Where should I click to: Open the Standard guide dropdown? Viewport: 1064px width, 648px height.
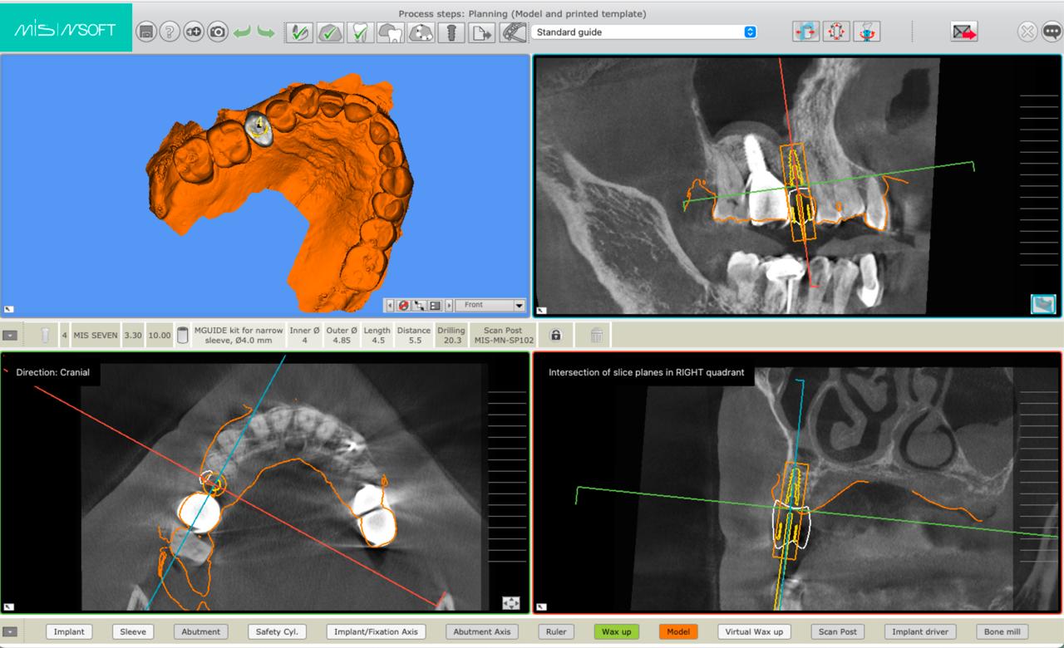click(644, 32)
